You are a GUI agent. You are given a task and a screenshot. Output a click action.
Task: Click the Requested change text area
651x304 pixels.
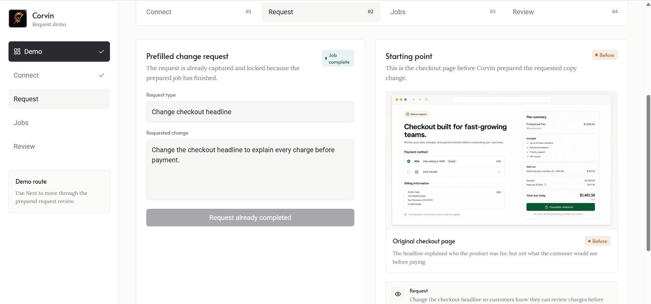(x=250, y=170)
